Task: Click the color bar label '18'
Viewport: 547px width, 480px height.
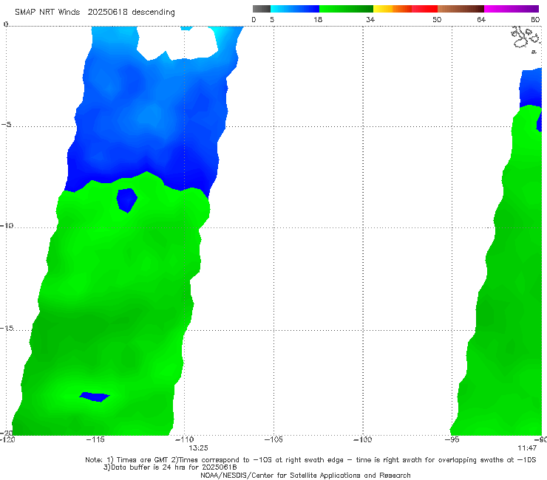Action: 318,20
